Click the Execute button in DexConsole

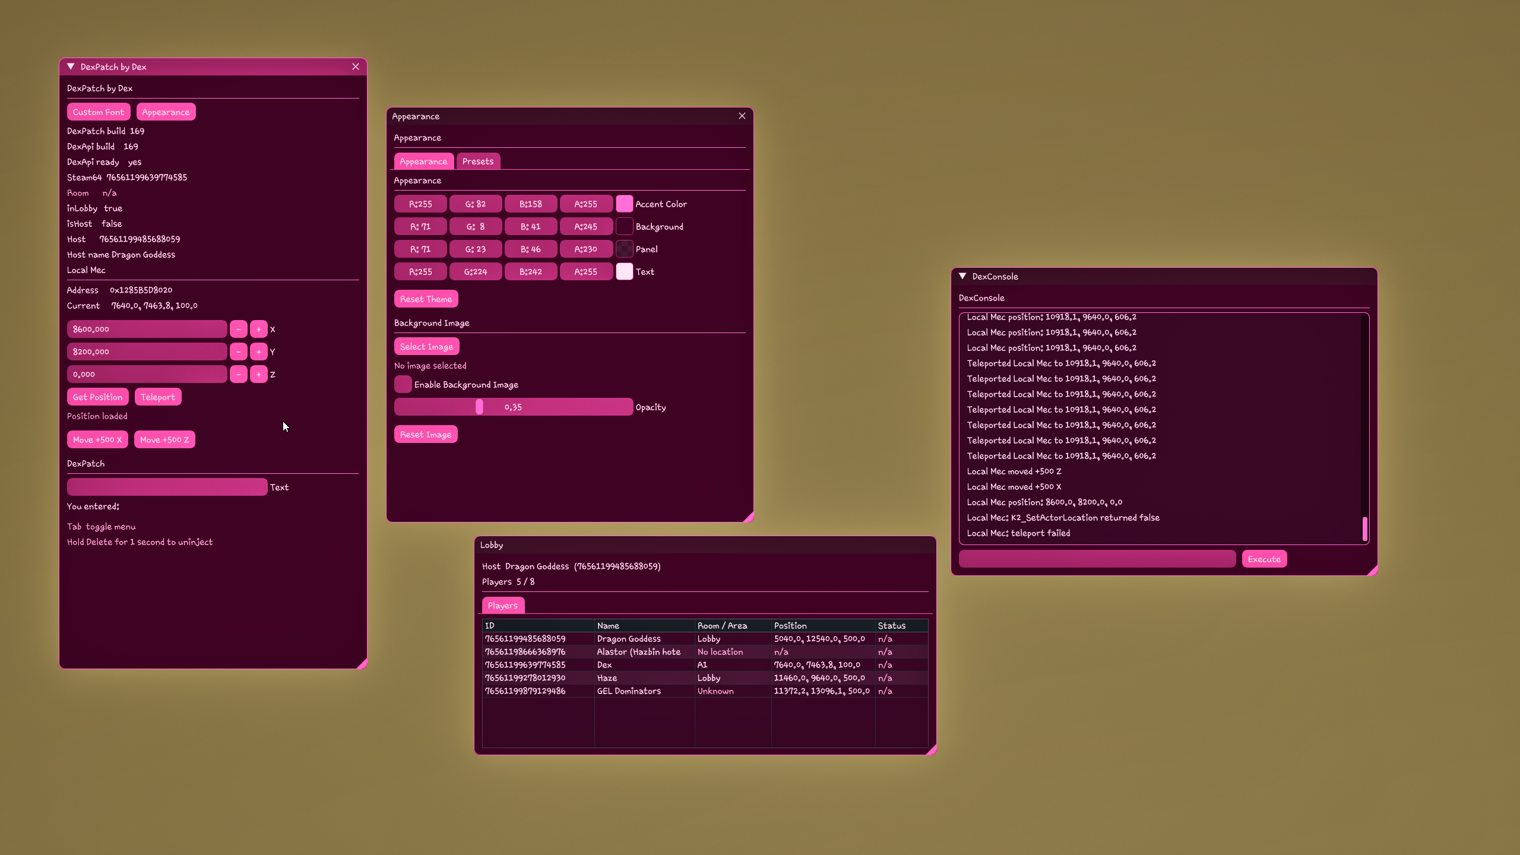(1264, 559)
